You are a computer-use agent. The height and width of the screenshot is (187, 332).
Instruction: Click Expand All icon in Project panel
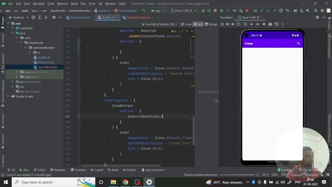39,17
